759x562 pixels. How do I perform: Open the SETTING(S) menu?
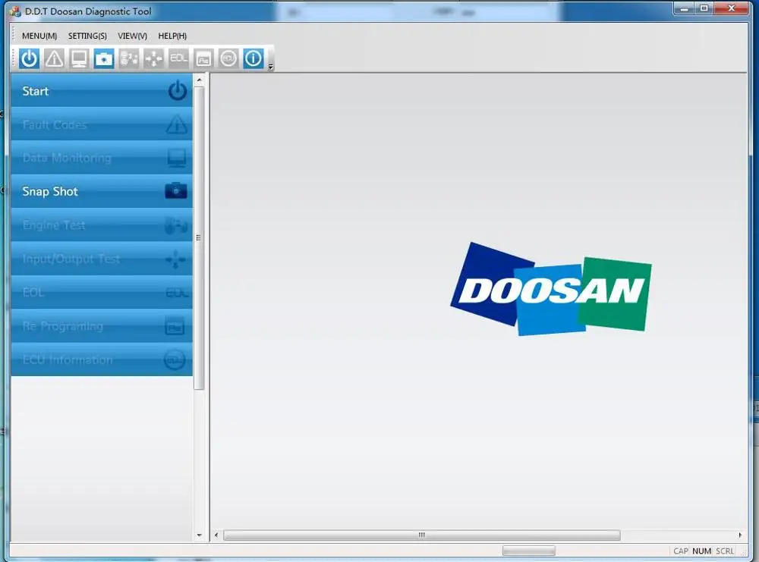(87, 36)
